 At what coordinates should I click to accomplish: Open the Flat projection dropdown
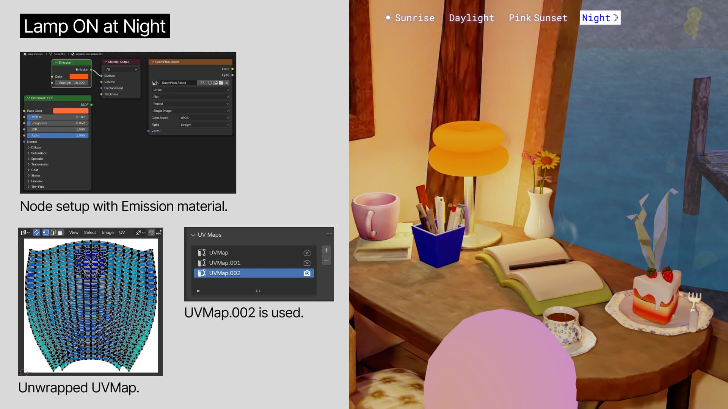(190, 97)
